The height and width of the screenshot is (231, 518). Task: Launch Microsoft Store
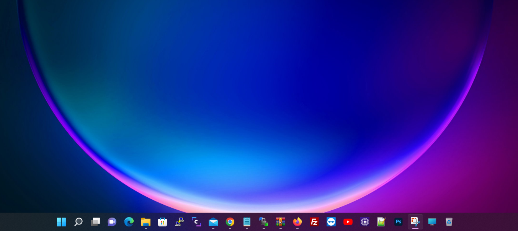pyautogui.click(x=163, y=222)
